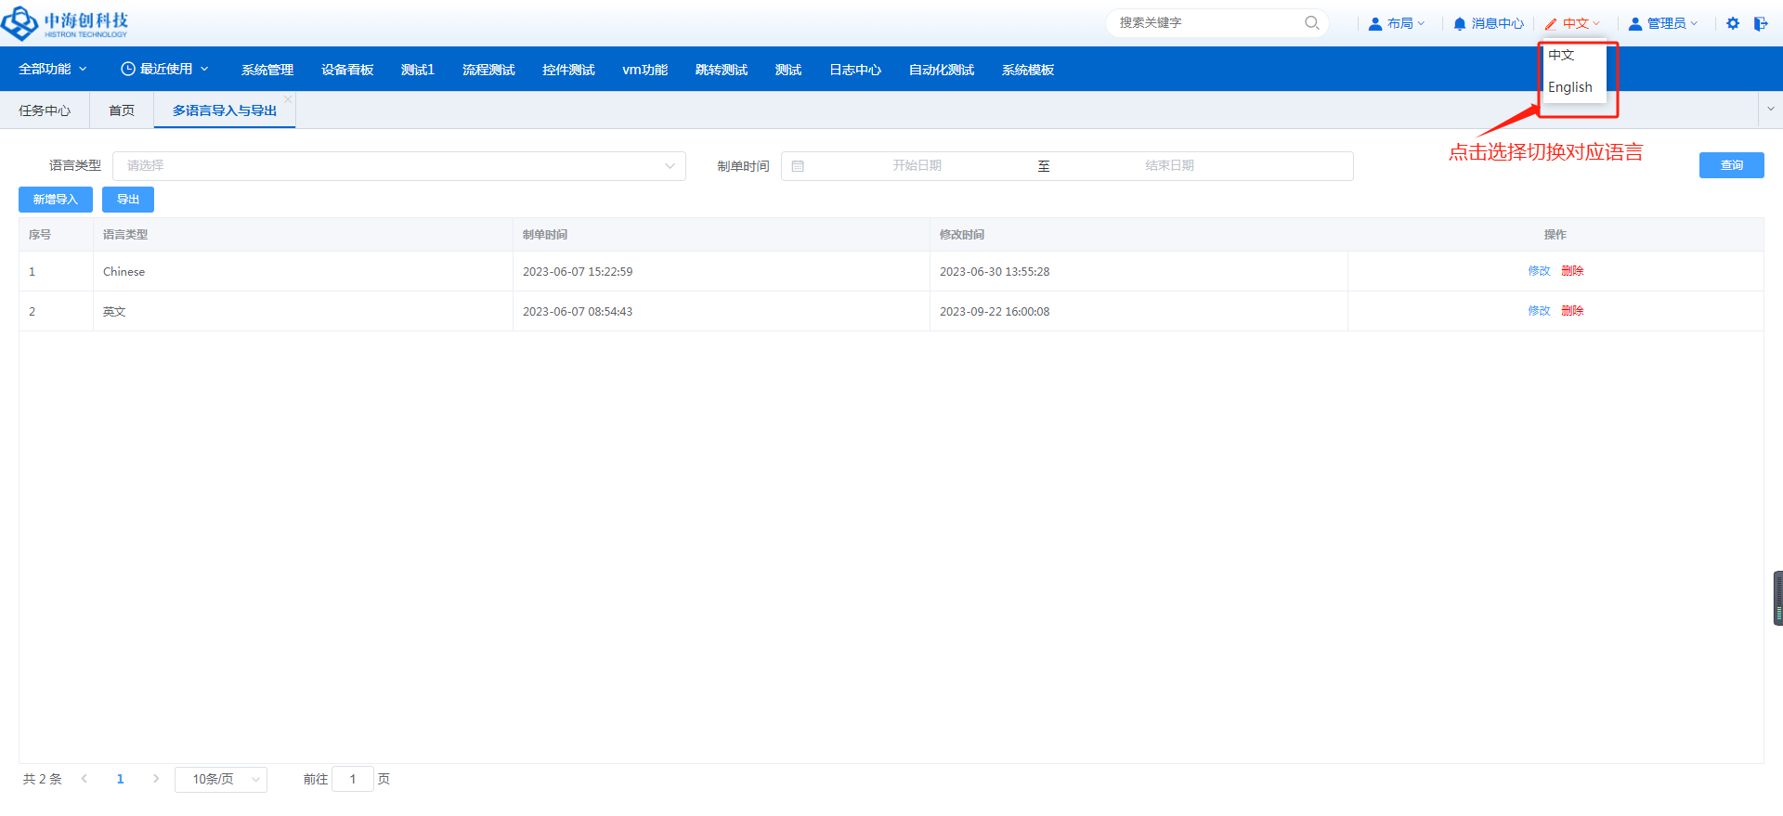Click the 中海创科技 logo

tap(65, 23)
